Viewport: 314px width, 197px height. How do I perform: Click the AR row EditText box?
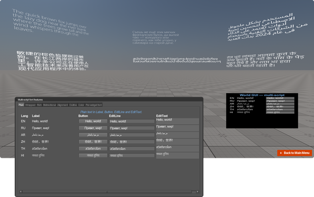click(177, 135)
